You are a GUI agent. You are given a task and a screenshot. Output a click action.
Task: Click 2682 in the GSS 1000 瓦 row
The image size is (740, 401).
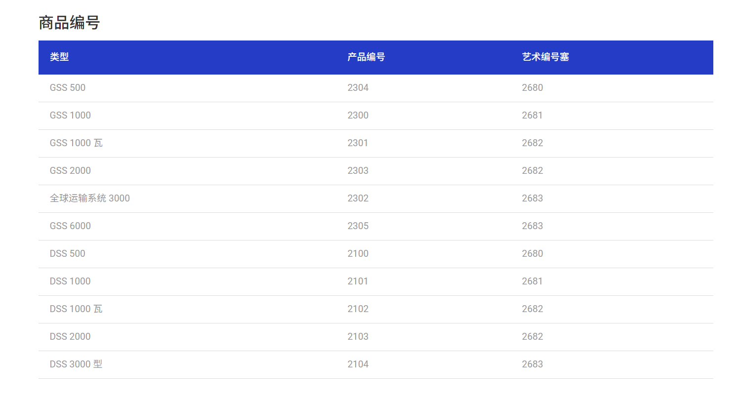(533, 143)
